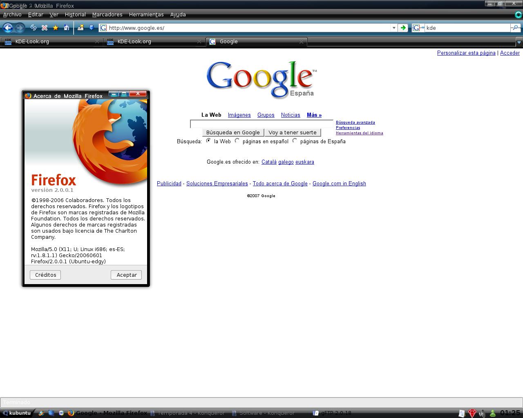Close the second KDE-Look.org tab
The width and height of the screenshot is (523, 418).
tap(199, 42)
